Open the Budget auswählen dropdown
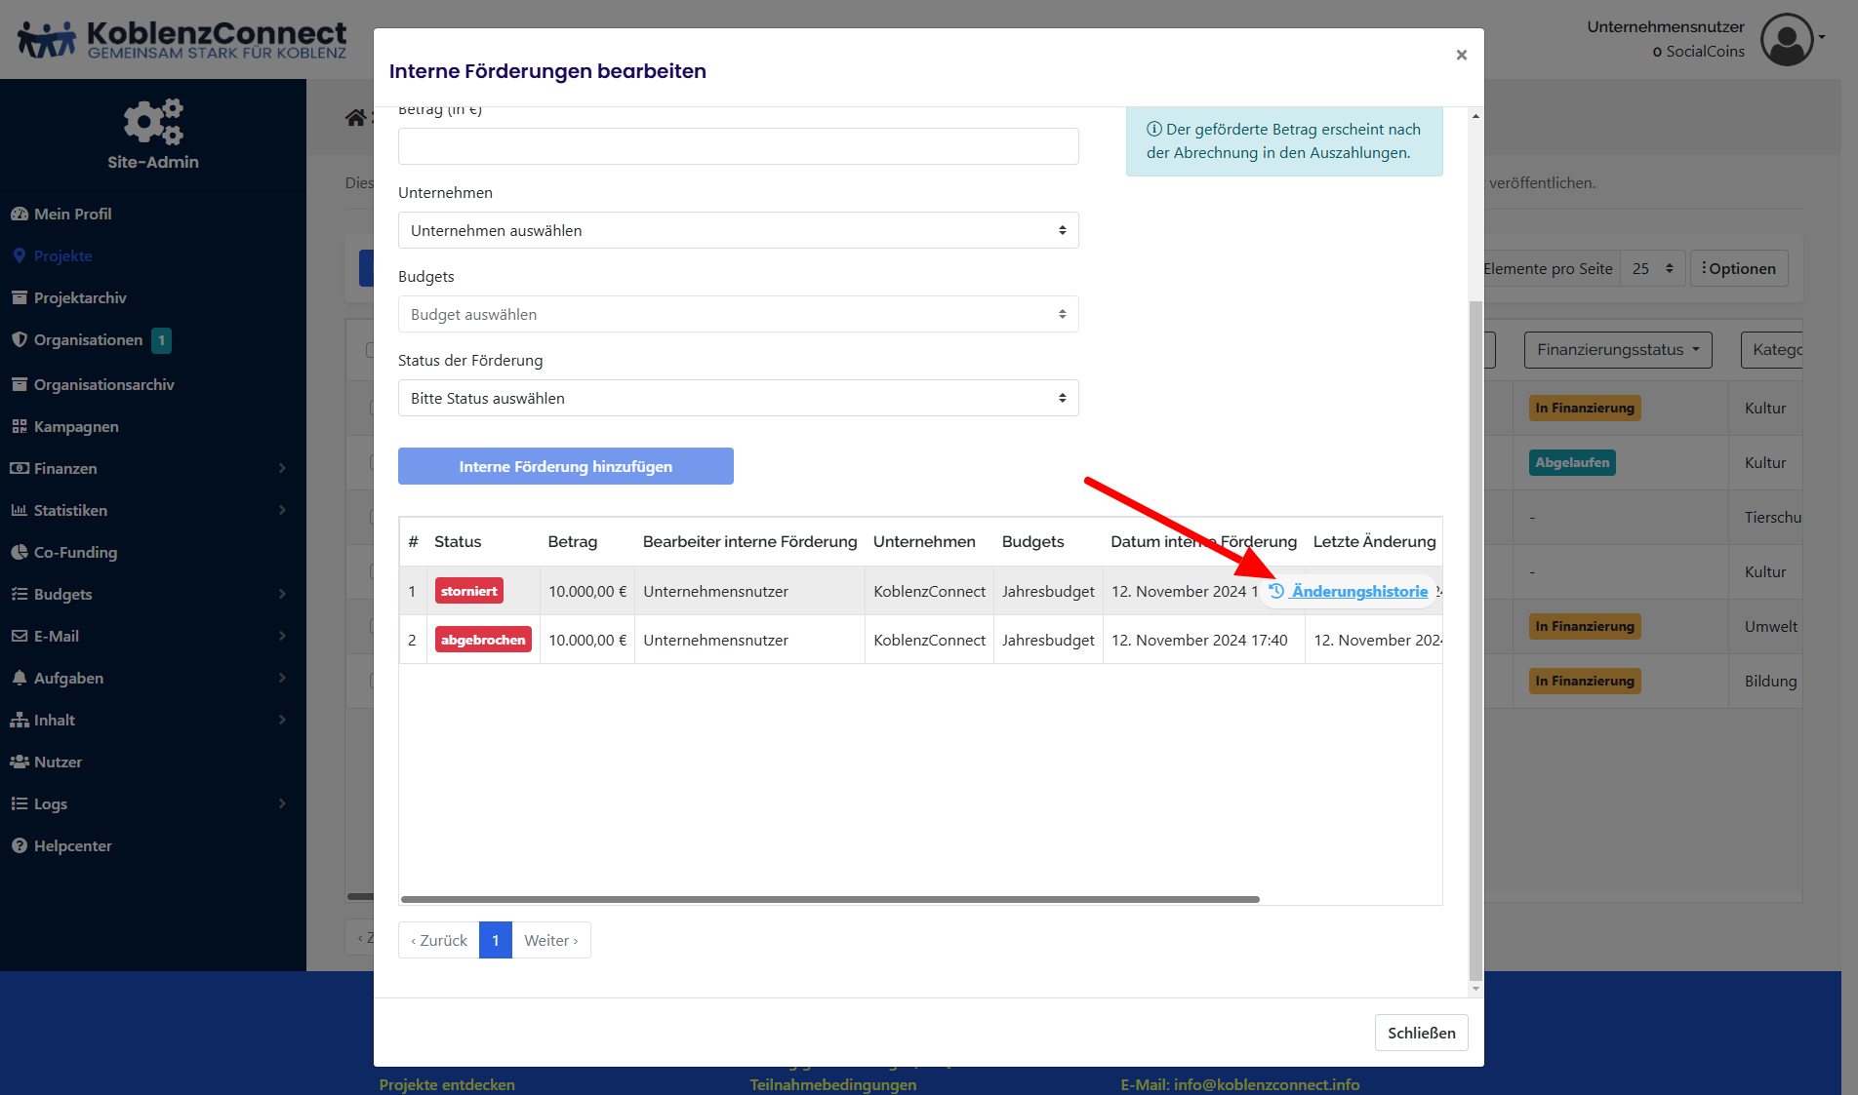Screen dimensions: 1858x1095 pos(738,314)
